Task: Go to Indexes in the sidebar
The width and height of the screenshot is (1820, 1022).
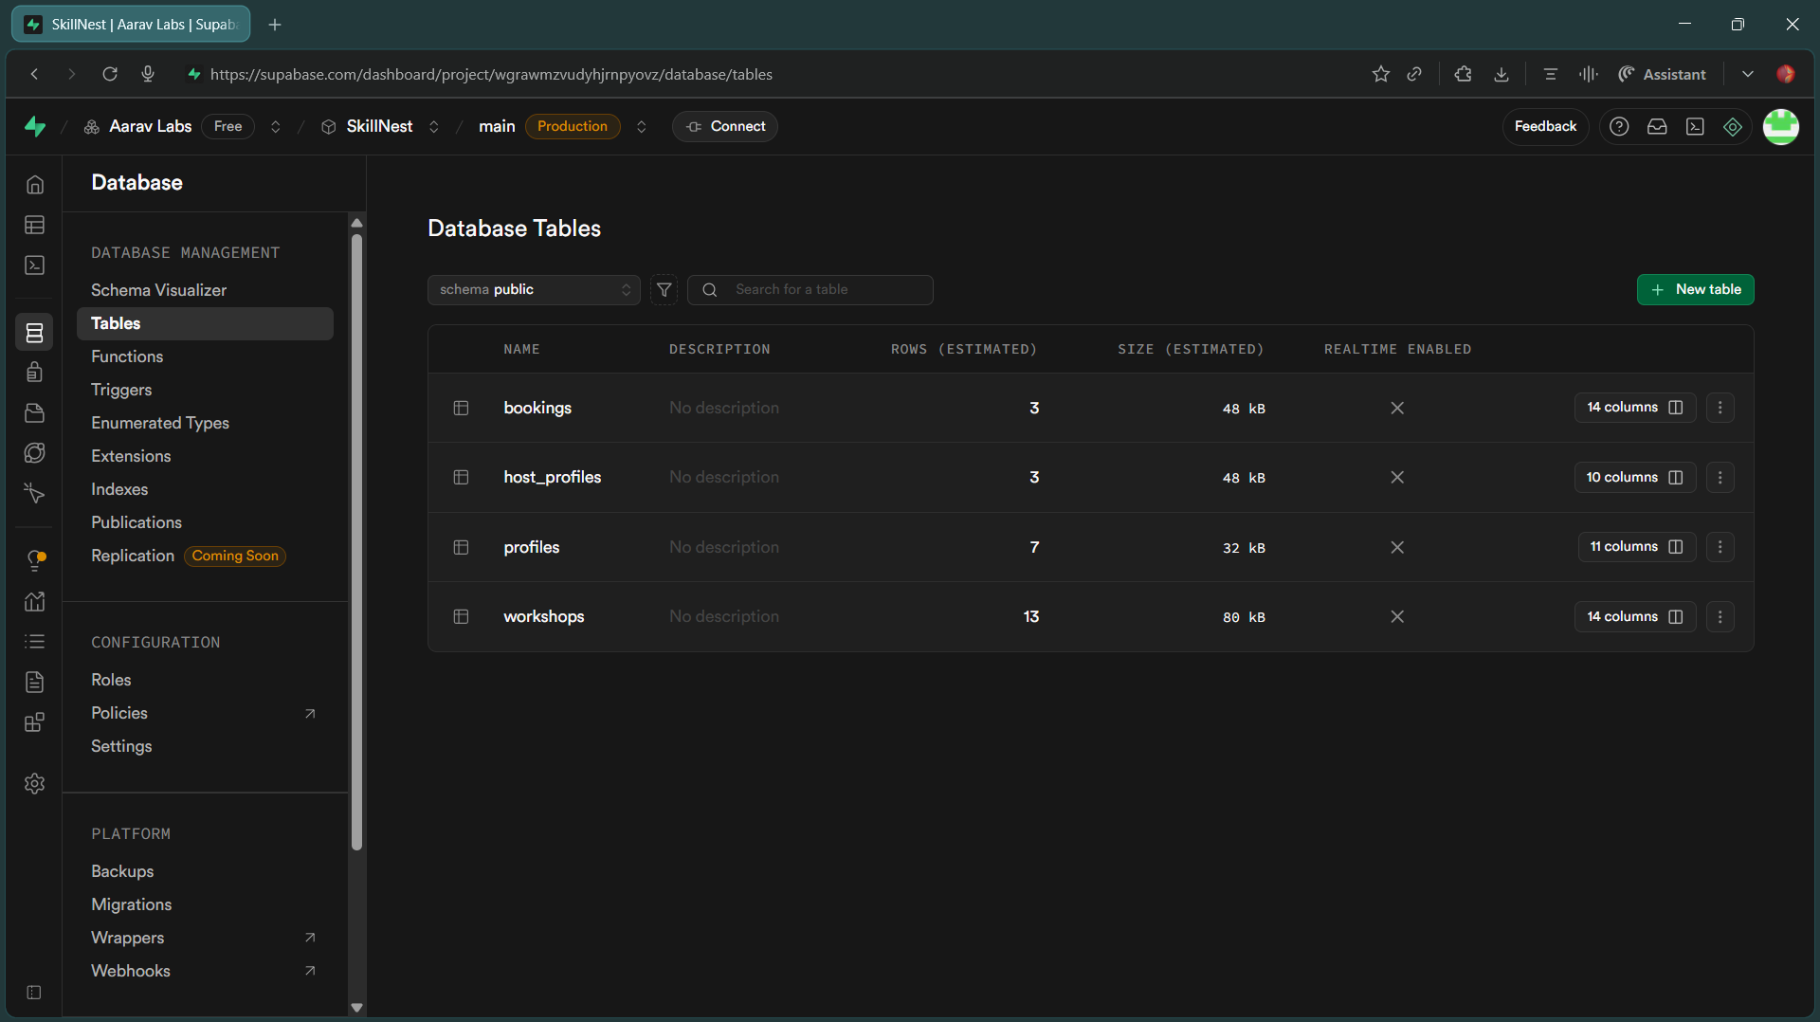Action: [x=119, y=489]
